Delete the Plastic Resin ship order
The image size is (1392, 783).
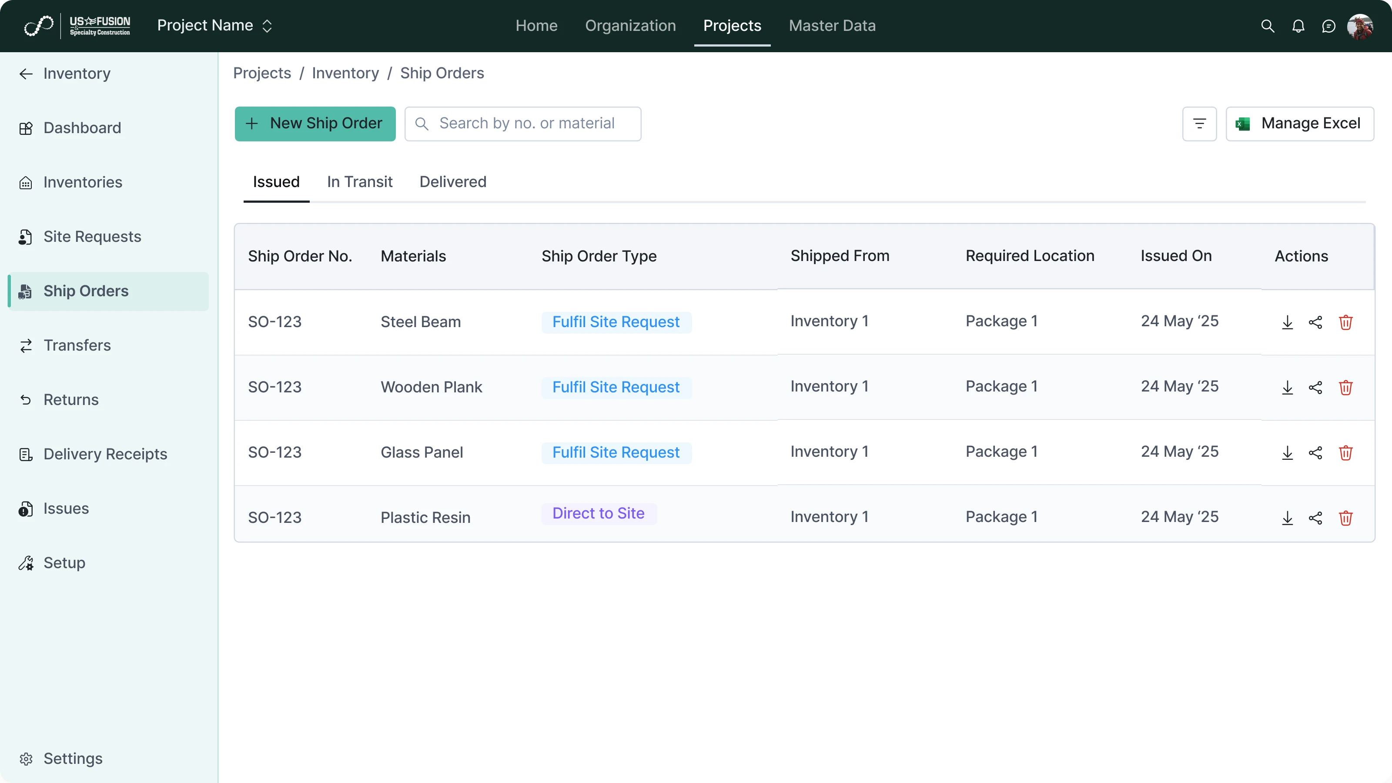pos(1345,518)
